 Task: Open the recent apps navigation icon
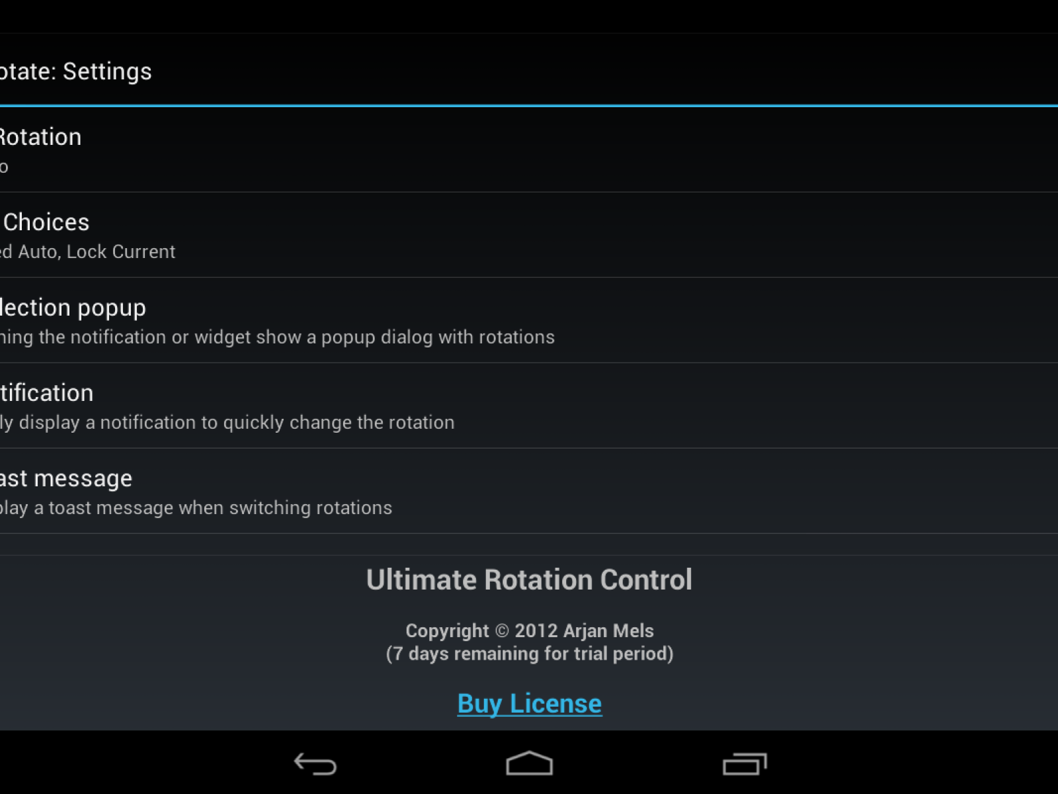[x=745, y=764]
